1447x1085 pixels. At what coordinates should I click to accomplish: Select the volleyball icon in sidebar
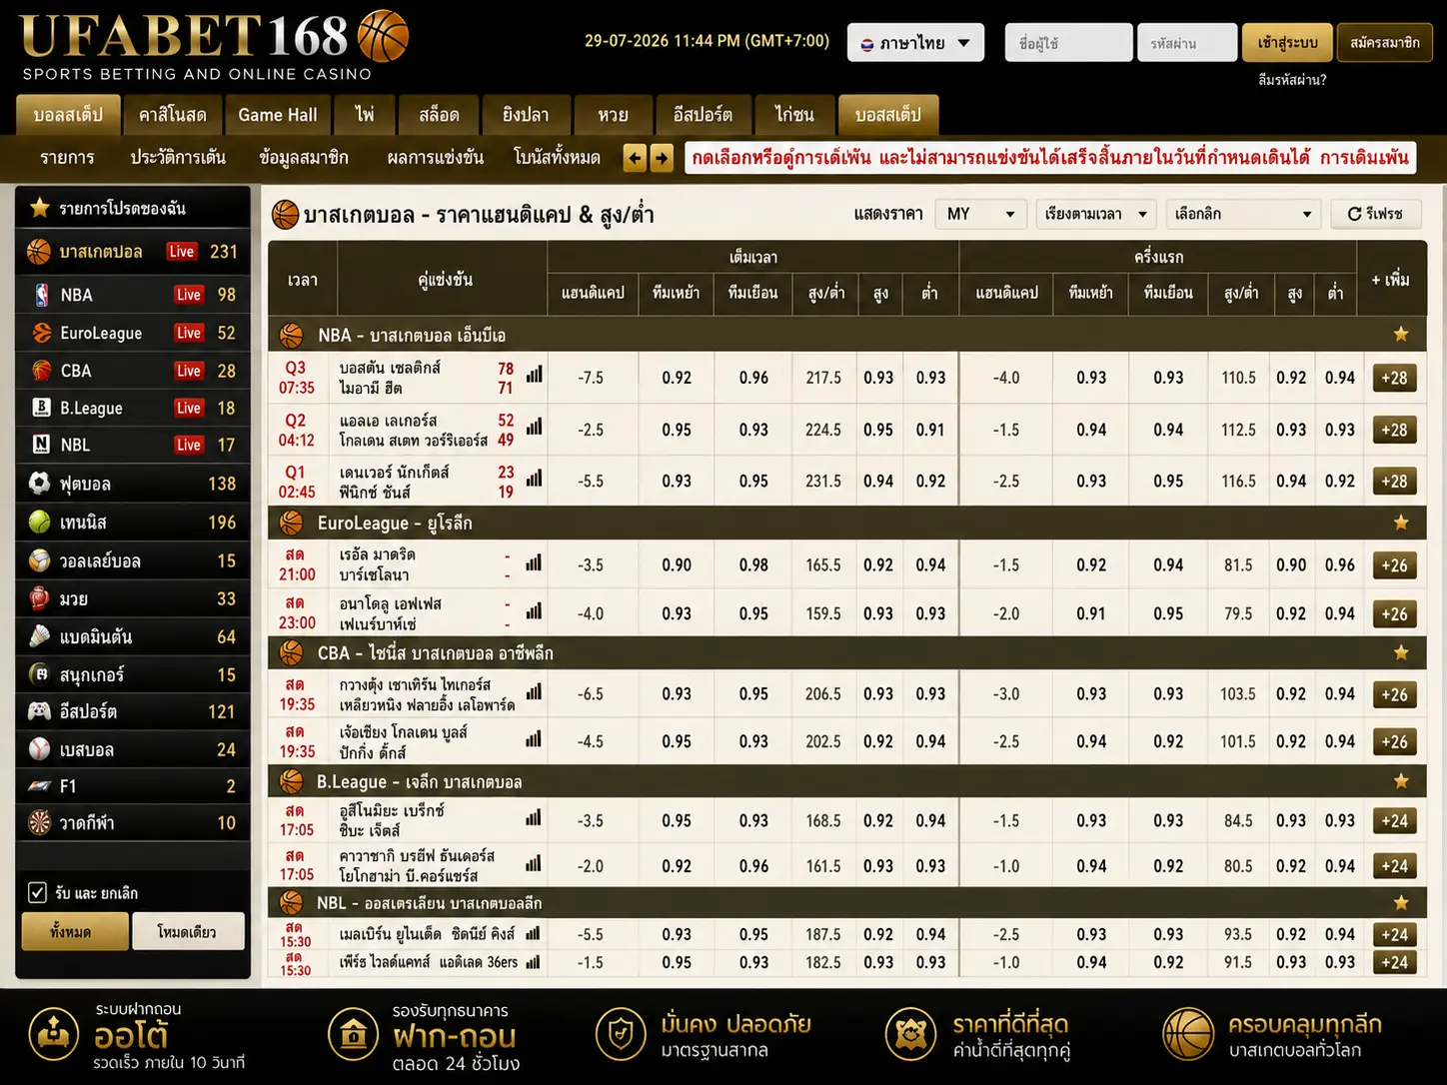pos(39,560)
